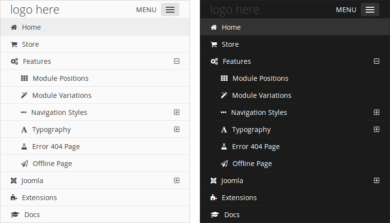Open Module Variations label in dark menu
The image size is (390, 223).
(262, 95)
